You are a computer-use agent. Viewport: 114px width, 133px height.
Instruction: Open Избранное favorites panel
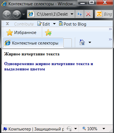tap(21, 33)
